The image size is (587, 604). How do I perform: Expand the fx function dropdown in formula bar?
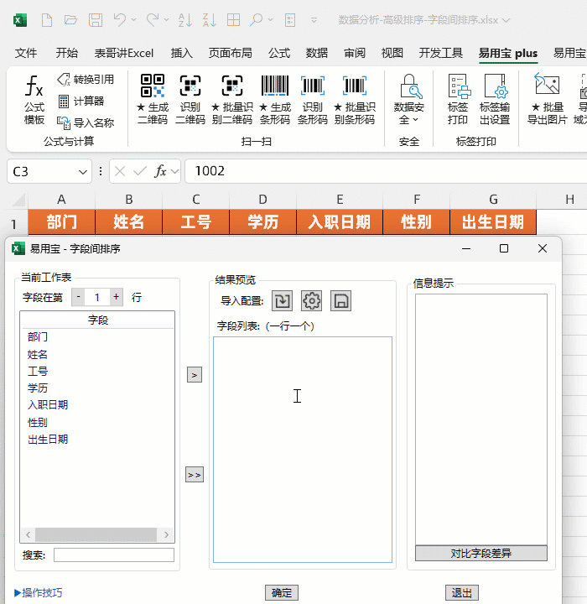[x=175, y=171]
